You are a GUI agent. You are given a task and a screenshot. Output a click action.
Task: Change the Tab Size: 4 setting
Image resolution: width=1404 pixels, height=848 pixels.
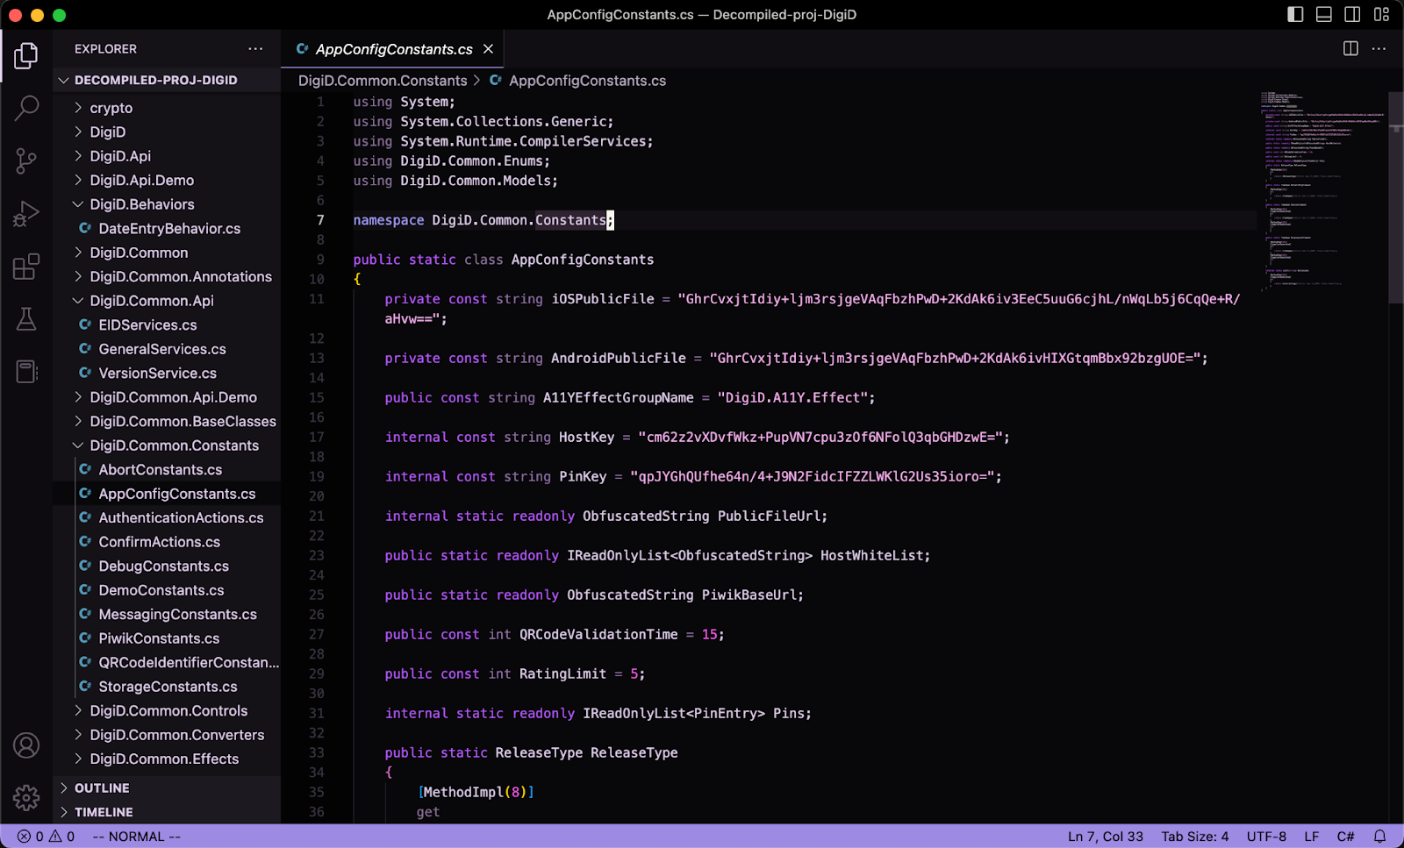[1195, 837]
